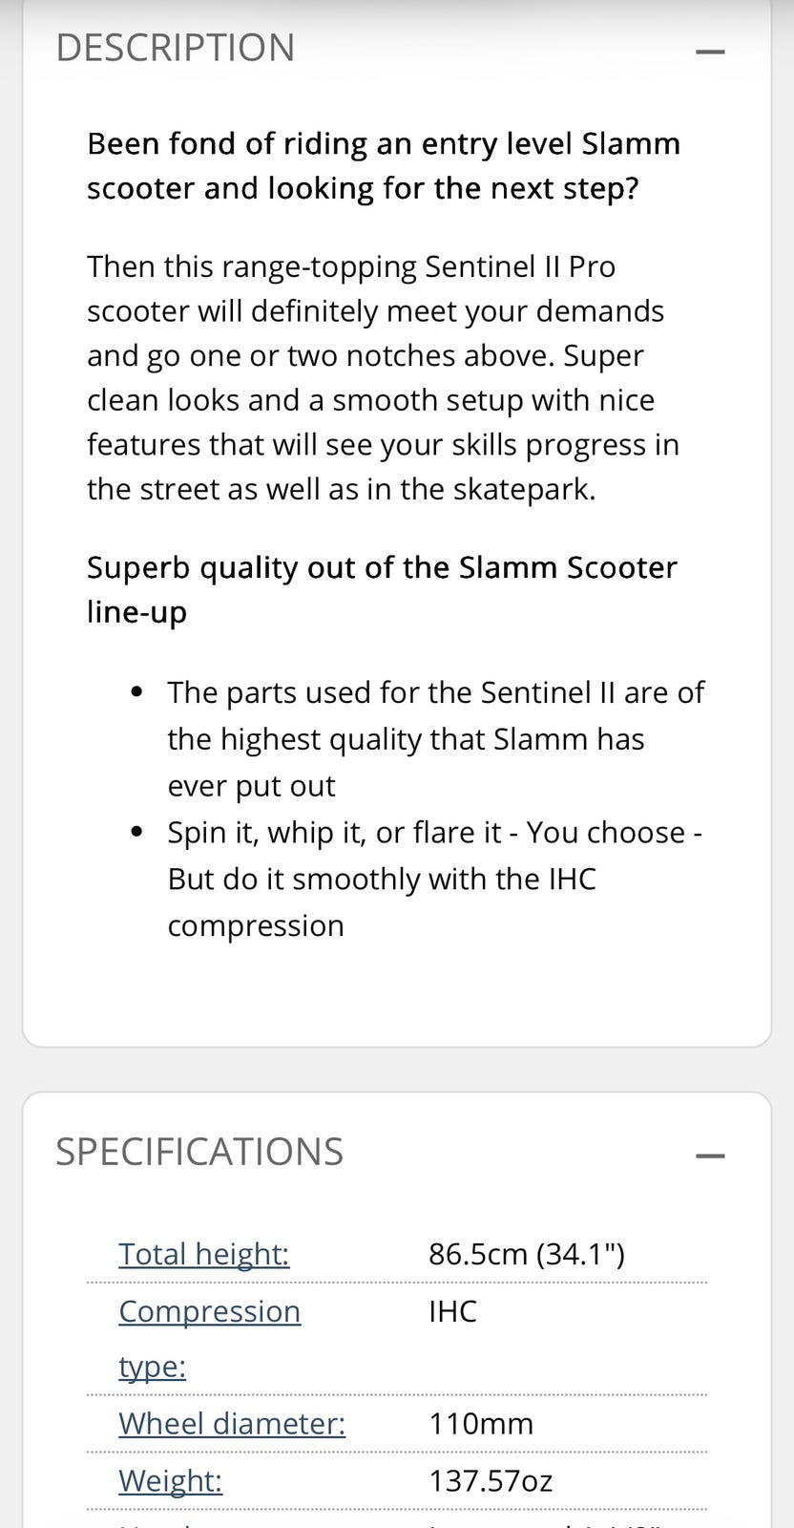Open the Weight specification link
Viewport: 794px width, 1528px height.
point(170,1480)
